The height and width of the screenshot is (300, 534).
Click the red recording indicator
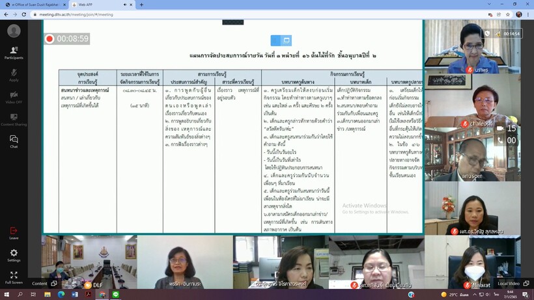point(49,39)
